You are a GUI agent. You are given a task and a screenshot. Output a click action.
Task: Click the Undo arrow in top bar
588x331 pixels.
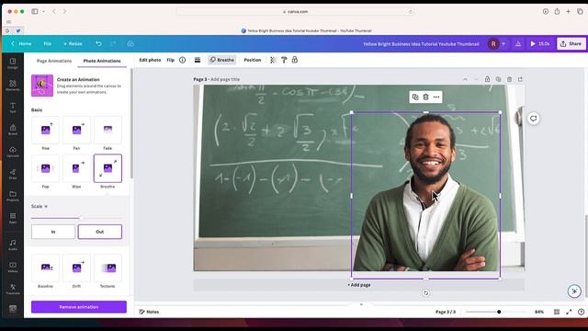click(98, 44)
